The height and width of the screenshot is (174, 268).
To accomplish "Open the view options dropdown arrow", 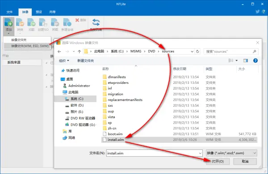I will (x=237, y=60).
